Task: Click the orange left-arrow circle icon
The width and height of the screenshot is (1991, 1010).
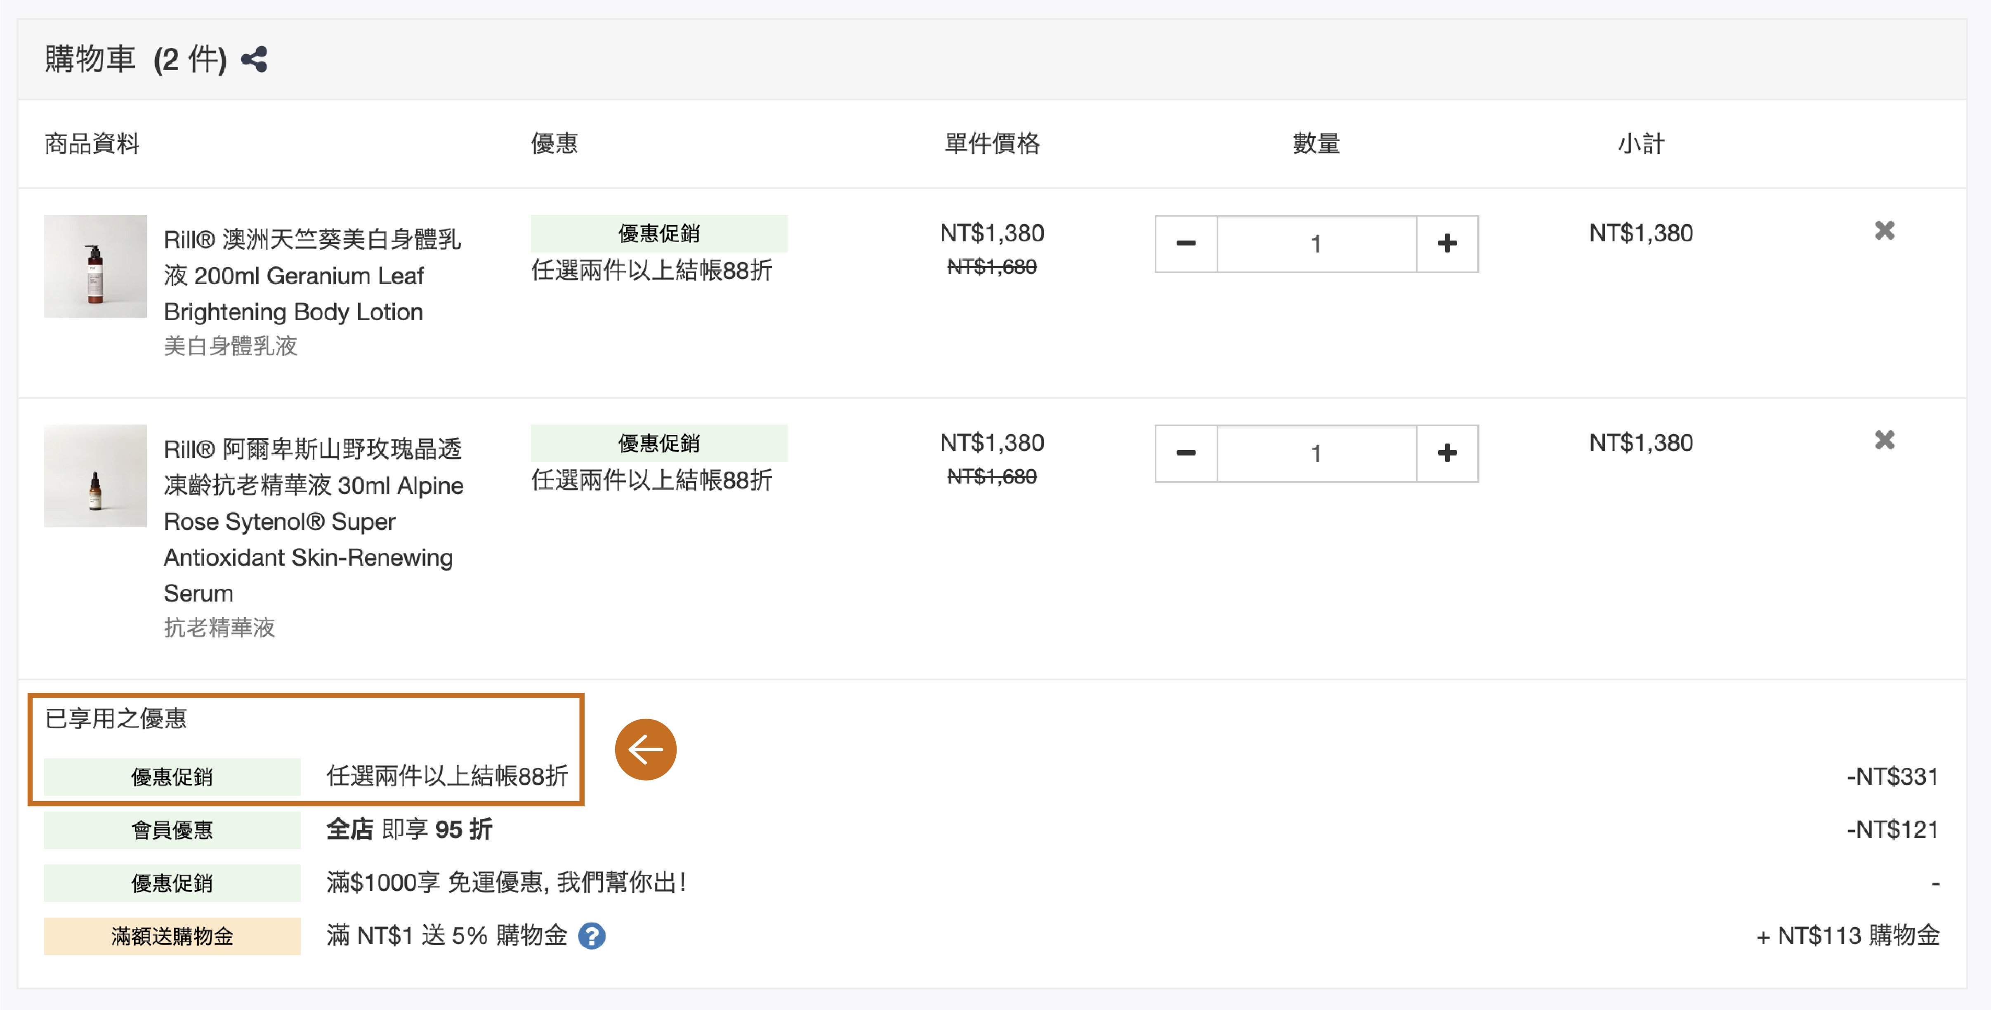Action: pos(645,749)
